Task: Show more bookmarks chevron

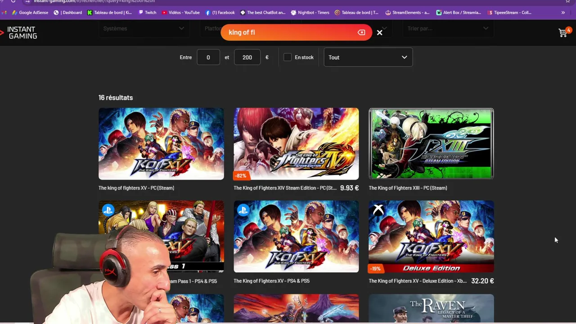Action: (x=563, y=13)
